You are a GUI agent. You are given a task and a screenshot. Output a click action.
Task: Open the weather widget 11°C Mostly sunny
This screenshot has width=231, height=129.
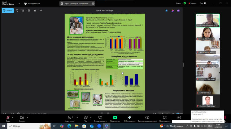click(171, 126)
